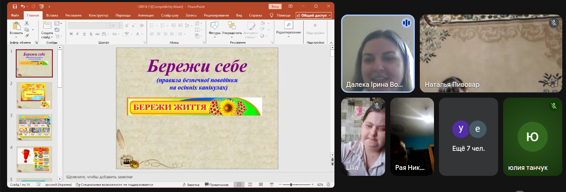Screen dimensions: 566x192
Task: Click the Paste (Вставить) clipboard icon
Action: pyautogui.click(x=16, y=26)
